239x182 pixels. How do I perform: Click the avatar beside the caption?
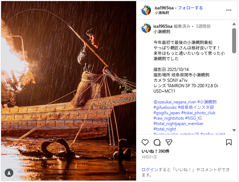(146, 28)
